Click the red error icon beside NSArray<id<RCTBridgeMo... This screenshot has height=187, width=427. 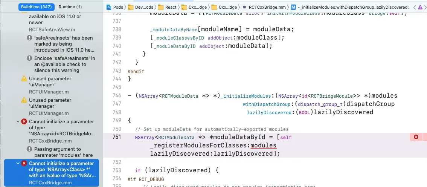click(x=24, y=121)
